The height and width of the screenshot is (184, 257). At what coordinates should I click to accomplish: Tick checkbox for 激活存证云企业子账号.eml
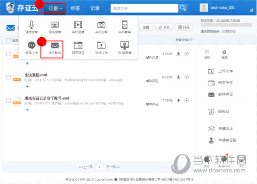coord(8,100)
